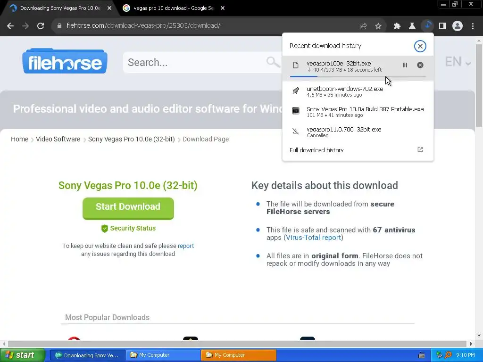Open the external link icon for full history
Viewport: 483px width, 362px height.
420,149
